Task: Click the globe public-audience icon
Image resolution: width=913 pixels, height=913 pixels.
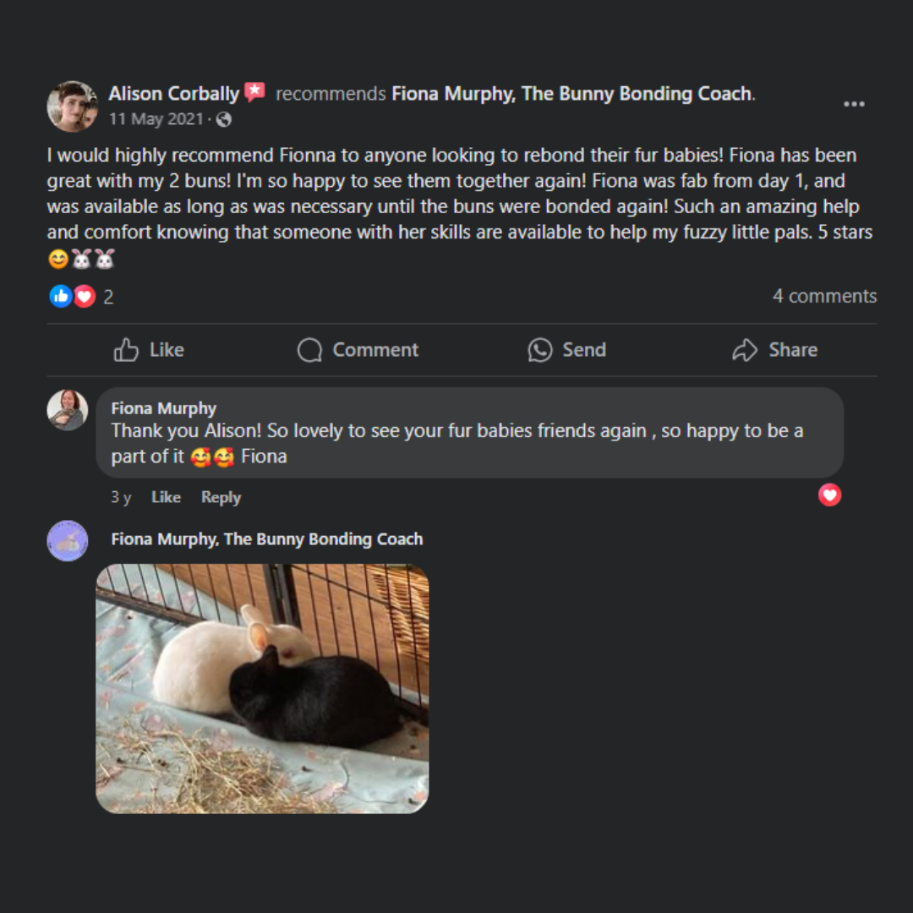Action: 224,120
